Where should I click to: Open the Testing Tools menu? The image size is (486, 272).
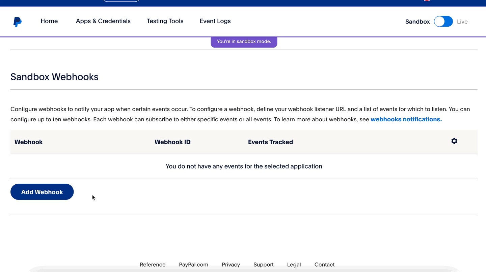pyautogui.click(x=165, y=21)
